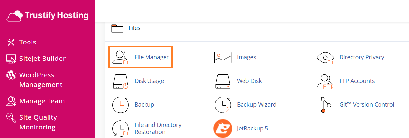Screen dimensions: 409x138
Task: Open the File Manager link
Action: pos(151,57)
